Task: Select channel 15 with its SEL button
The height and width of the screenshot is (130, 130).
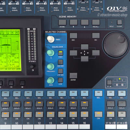Action: coord(73,94)
